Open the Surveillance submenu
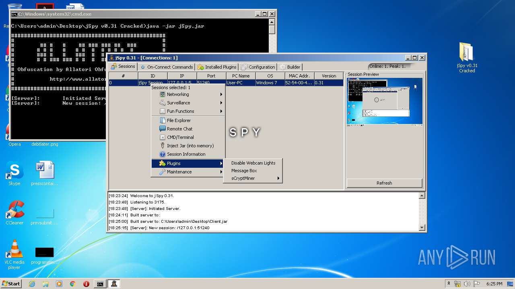Viewport: 515px width, 289px height. click(x=188, y=103)
